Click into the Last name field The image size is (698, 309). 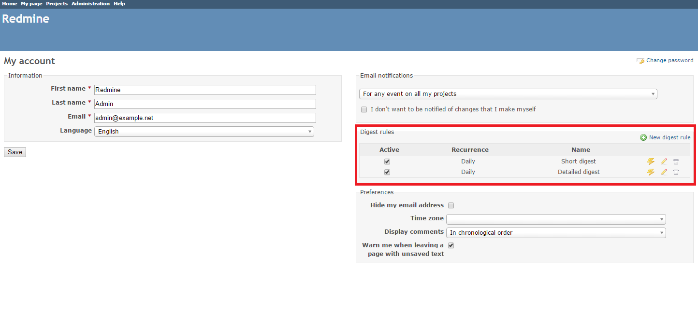pyautogui.click(x=205, y=104)
